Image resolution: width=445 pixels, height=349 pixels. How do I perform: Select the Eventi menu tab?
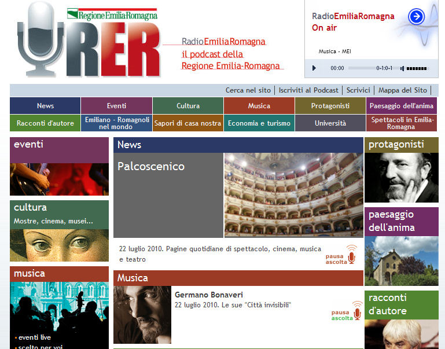tap(117, 105)
